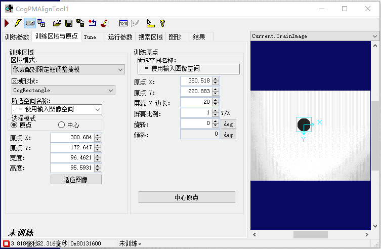The image size is (381, 249).
Task: Click the reset icon with red dot and blue arrow
Action: point(92,23)
